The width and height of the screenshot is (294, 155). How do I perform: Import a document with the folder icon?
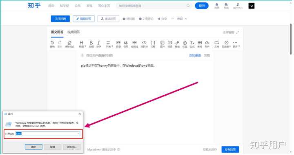tap(217, 44)
